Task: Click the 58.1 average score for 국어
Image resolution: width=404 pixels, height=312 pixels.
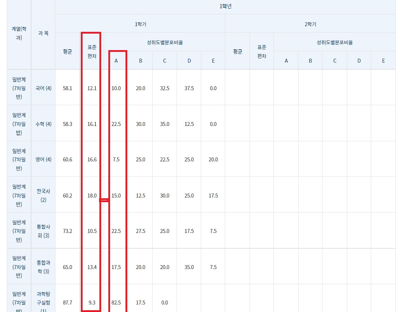Action: tap(67, 88)
